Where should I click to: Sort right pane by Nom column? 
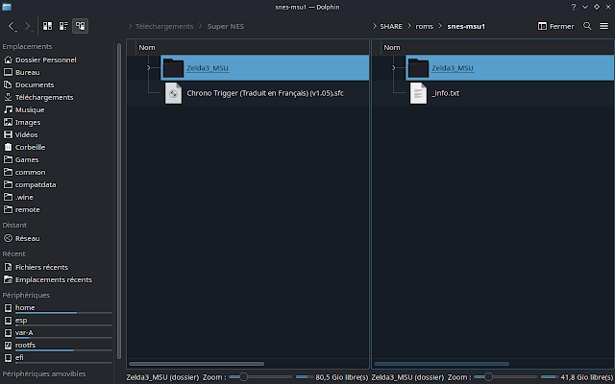(498, 47)
